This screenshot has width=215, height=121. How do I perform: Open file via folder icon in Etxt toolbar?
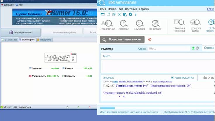coord(103,14)
